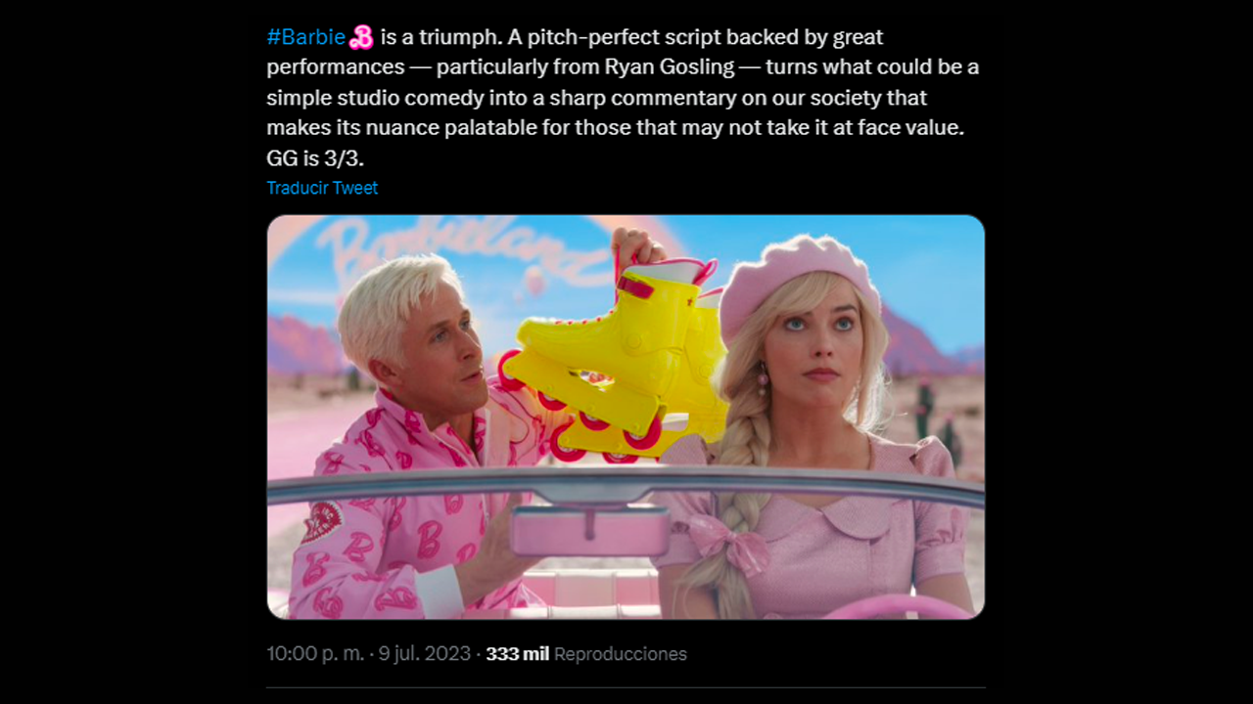1253x704 pixels.
Task: Click the pink Barbie B emoji icon
Action: [361, 38]
